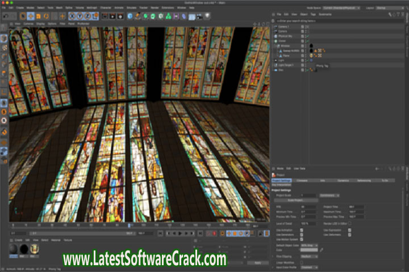Toggle X axis lock
Viewport: 409px width, 272px height.
(72, 16)
